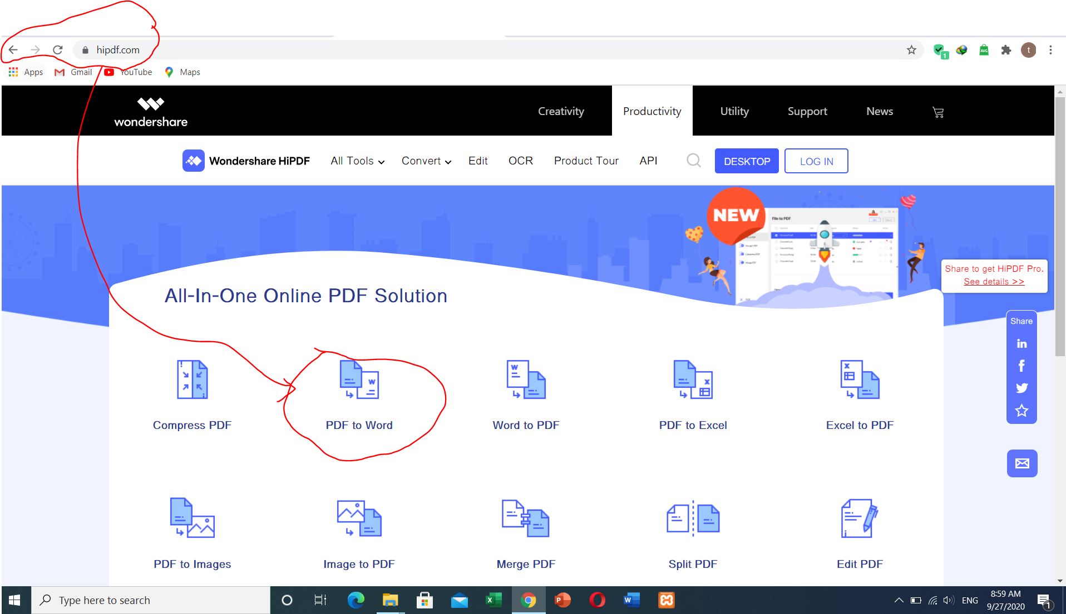Click the globe extension icon in the toolbar
Image resolution: width=1066 pixels, height=614 pixels.
961,50
